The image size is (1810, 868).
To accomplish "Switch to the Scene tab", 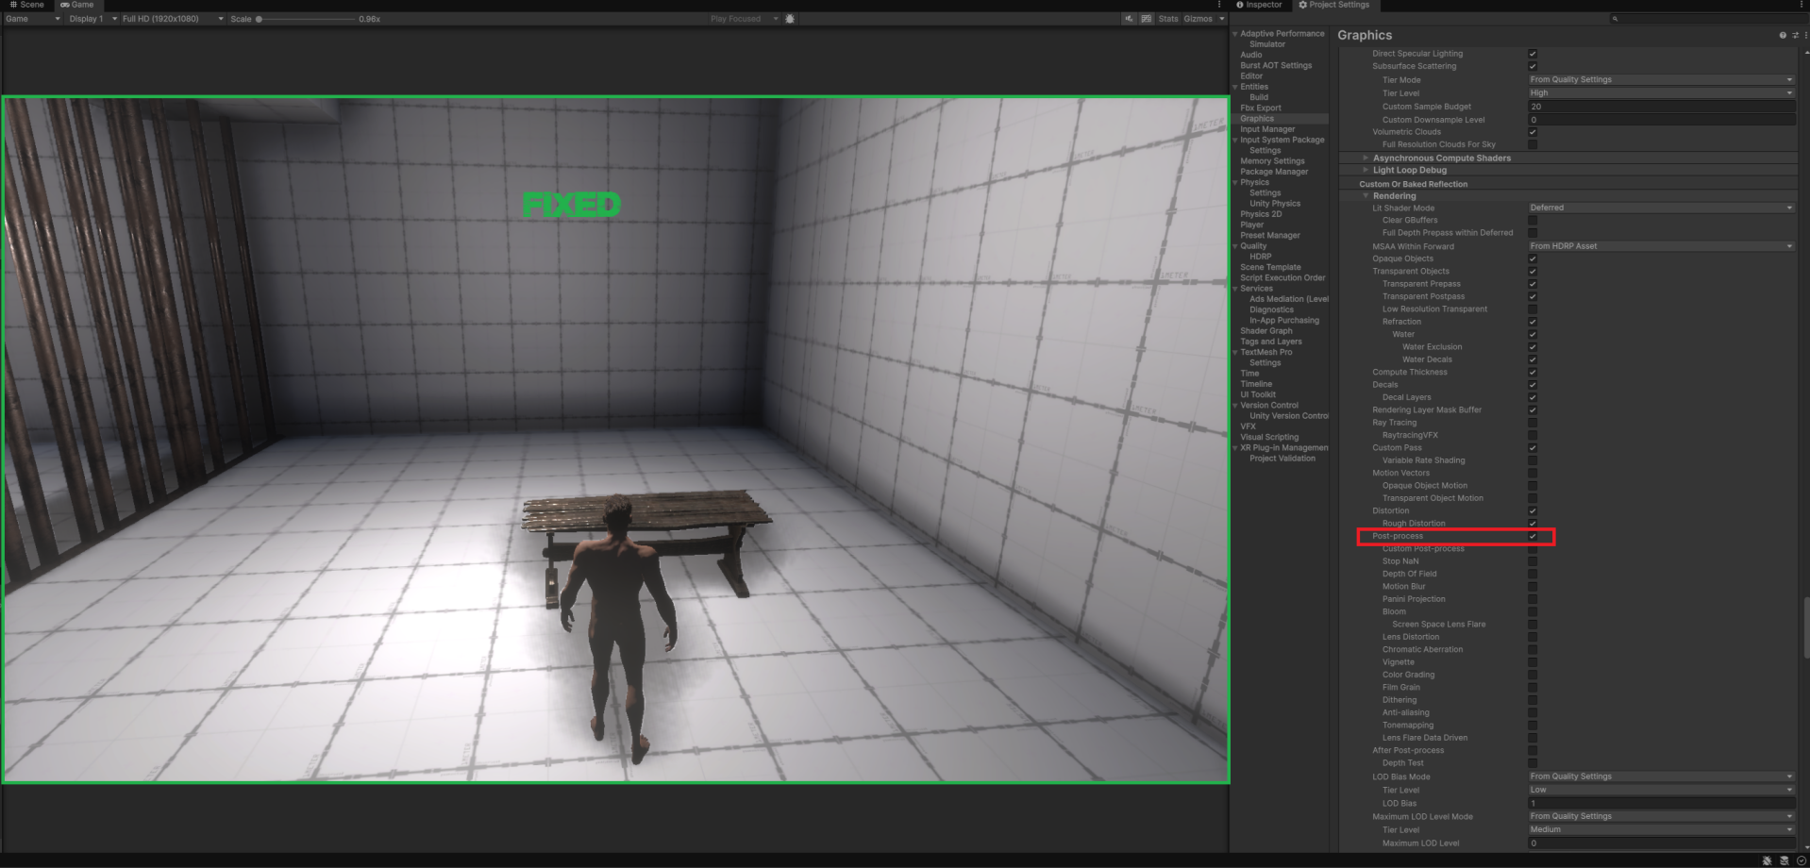I will 27,5.
